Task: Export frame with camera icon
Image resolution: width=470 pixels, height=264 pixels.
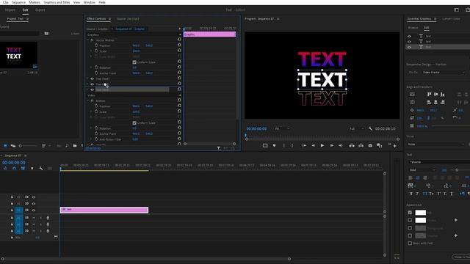Action: (x=370, y=145)
